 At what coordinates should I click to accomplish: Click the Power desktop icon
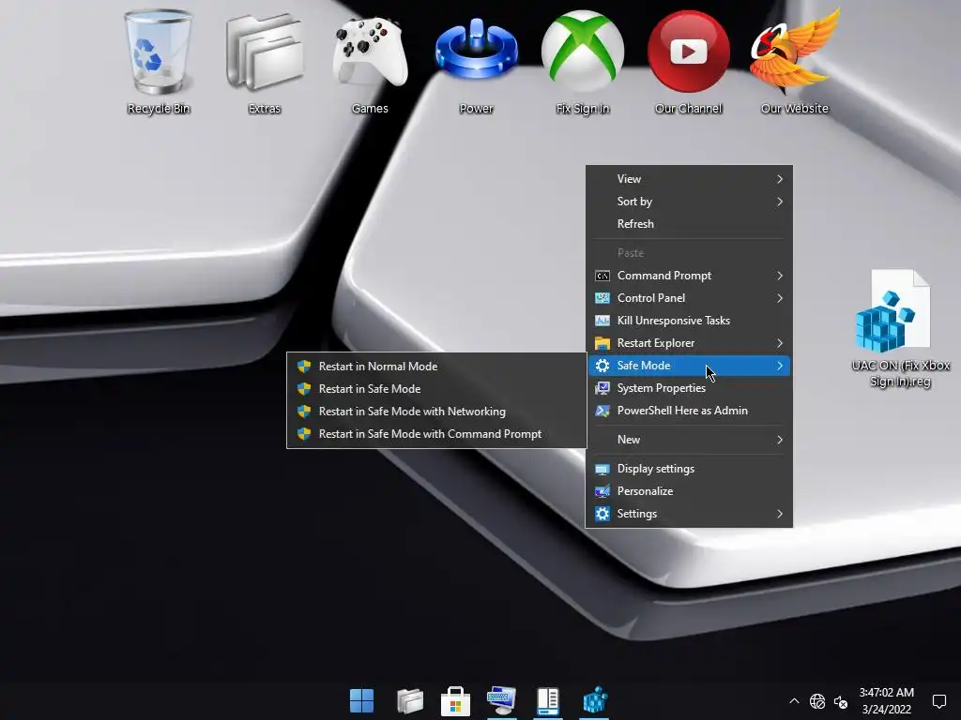tap(476, 62)
